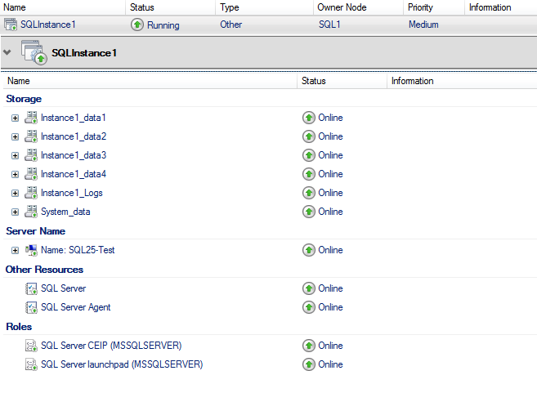This screenshot has height=393, width=537.
Task: Click the Running status icon for SQLInstance1
Action: pyautogui.click(x=137, y=25)
